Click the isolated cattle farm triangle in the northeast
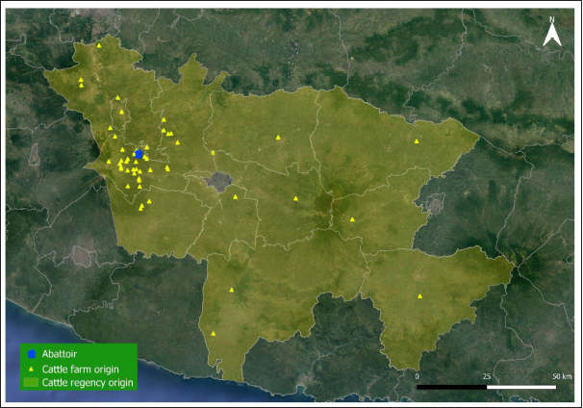 tap(417, 141)
